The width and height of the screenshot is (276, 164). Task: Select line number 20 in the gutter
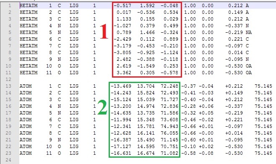[8, 133]
